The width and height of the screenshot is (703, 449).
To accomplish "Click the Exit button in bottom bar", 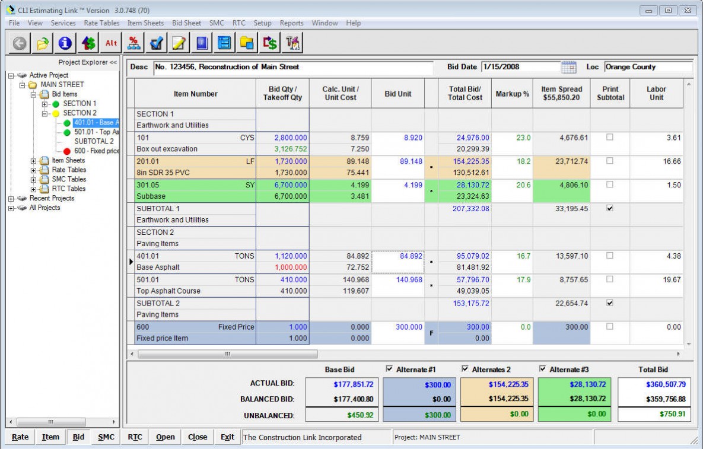I will point(227,437).
